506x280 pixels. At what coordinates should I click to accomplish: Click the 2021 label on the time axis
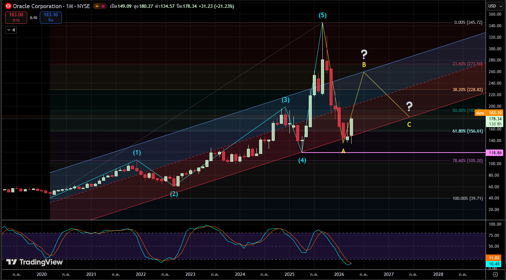[x=91, y=274]
